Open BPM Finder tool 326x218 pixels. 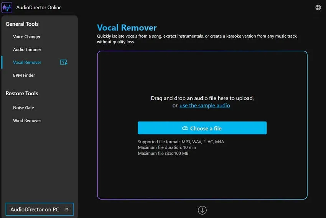(x=24, y=75)
